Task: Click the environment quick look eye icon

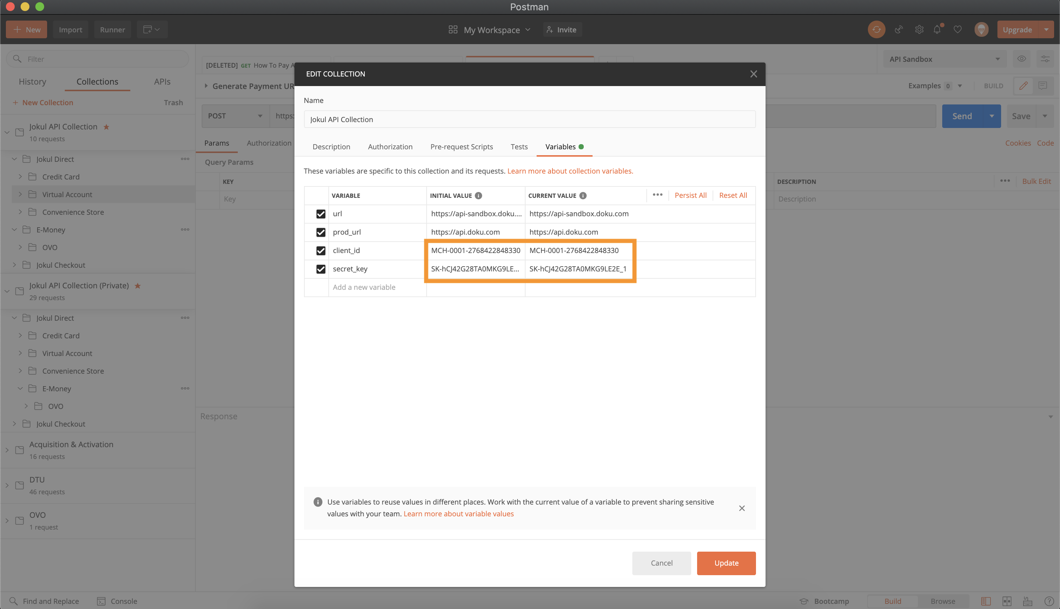Action: click(1021, 59)
